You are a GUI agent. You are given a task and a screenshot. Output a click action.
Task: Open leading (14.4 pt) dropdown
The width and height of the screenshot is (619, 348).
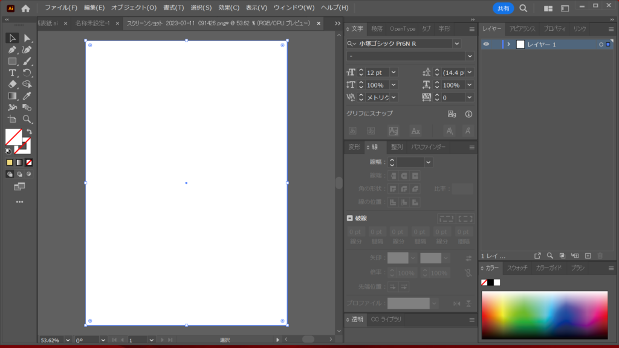469,72
